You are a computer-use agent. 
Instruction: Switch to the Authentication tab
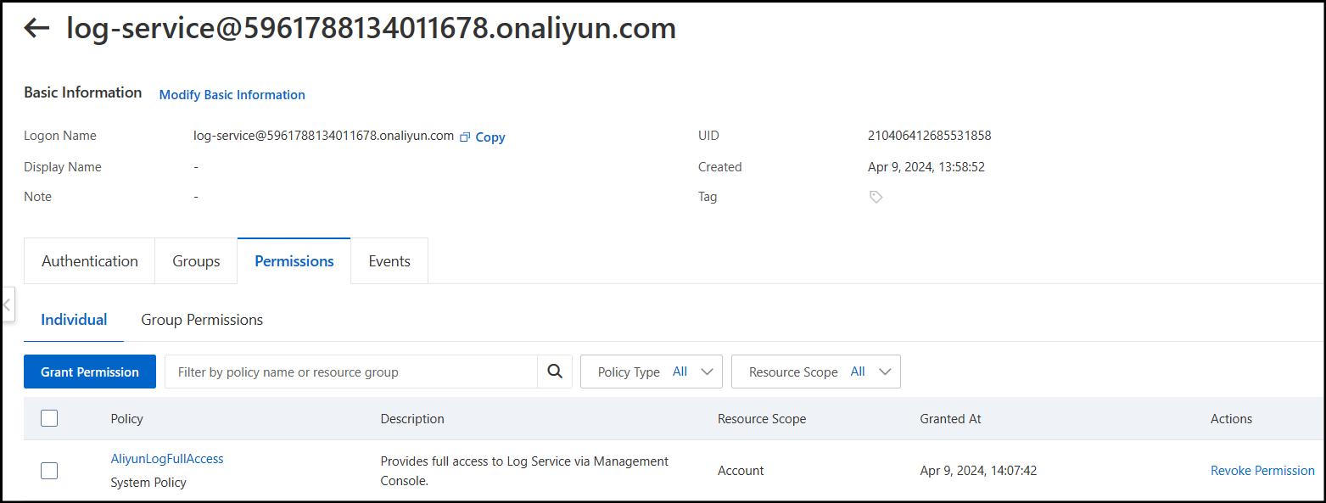tap(90, 261)
